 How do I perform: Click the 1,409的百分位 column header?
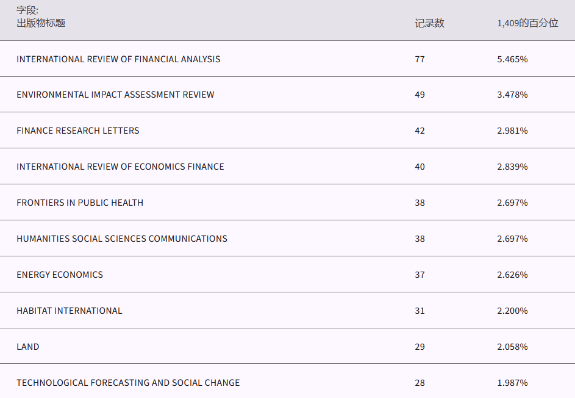(x=527, y=23)
